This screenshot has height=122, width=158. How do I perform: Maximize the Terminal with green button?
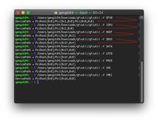point(28,13)
